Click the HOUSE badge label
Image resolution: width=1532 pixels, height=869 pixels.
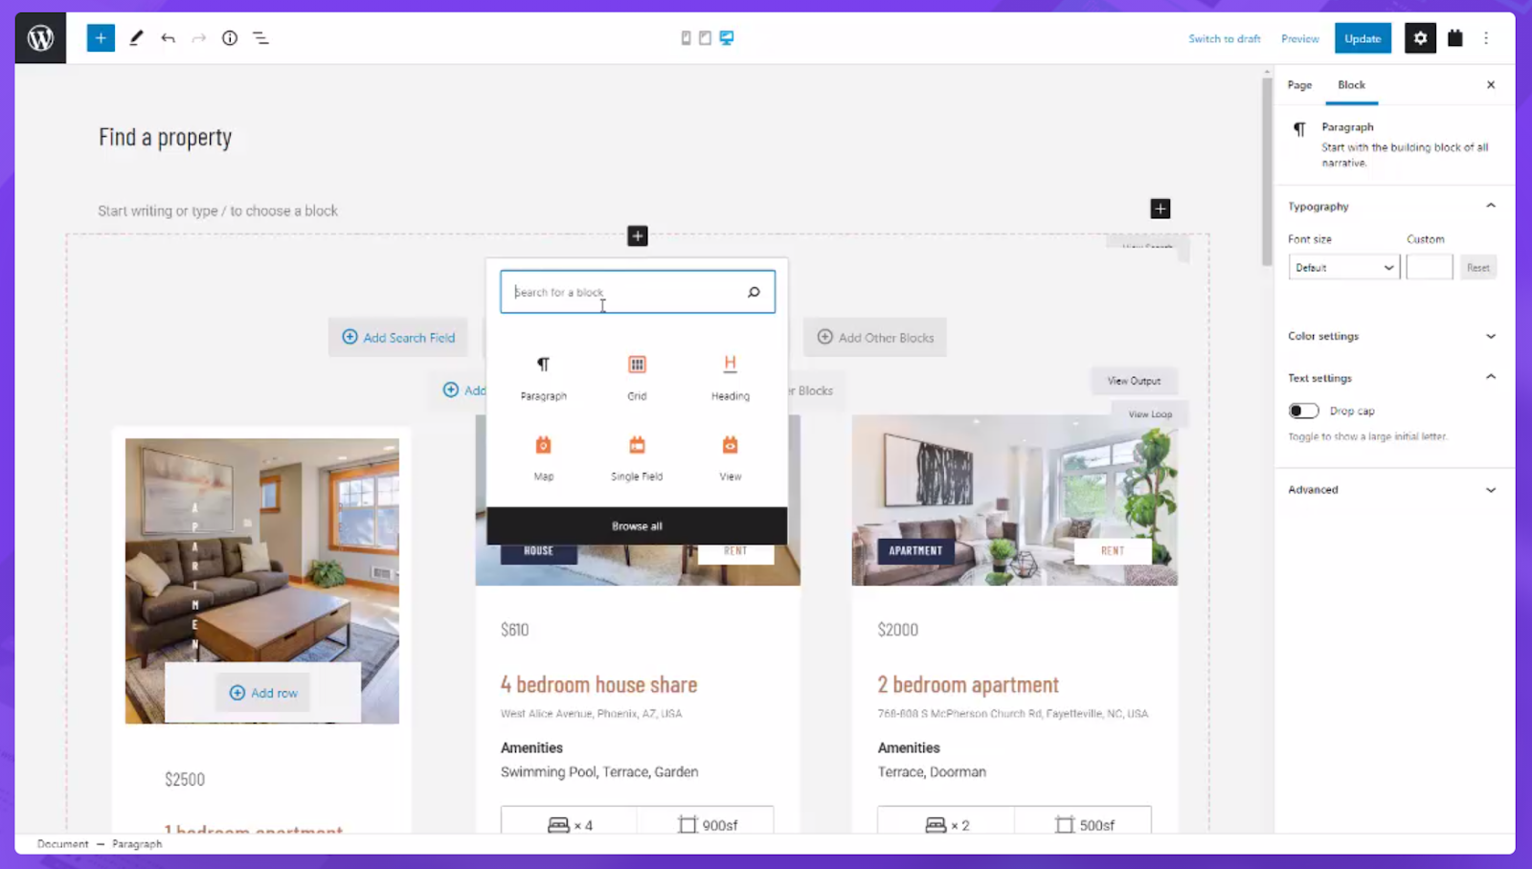click(x=538, y=551)
